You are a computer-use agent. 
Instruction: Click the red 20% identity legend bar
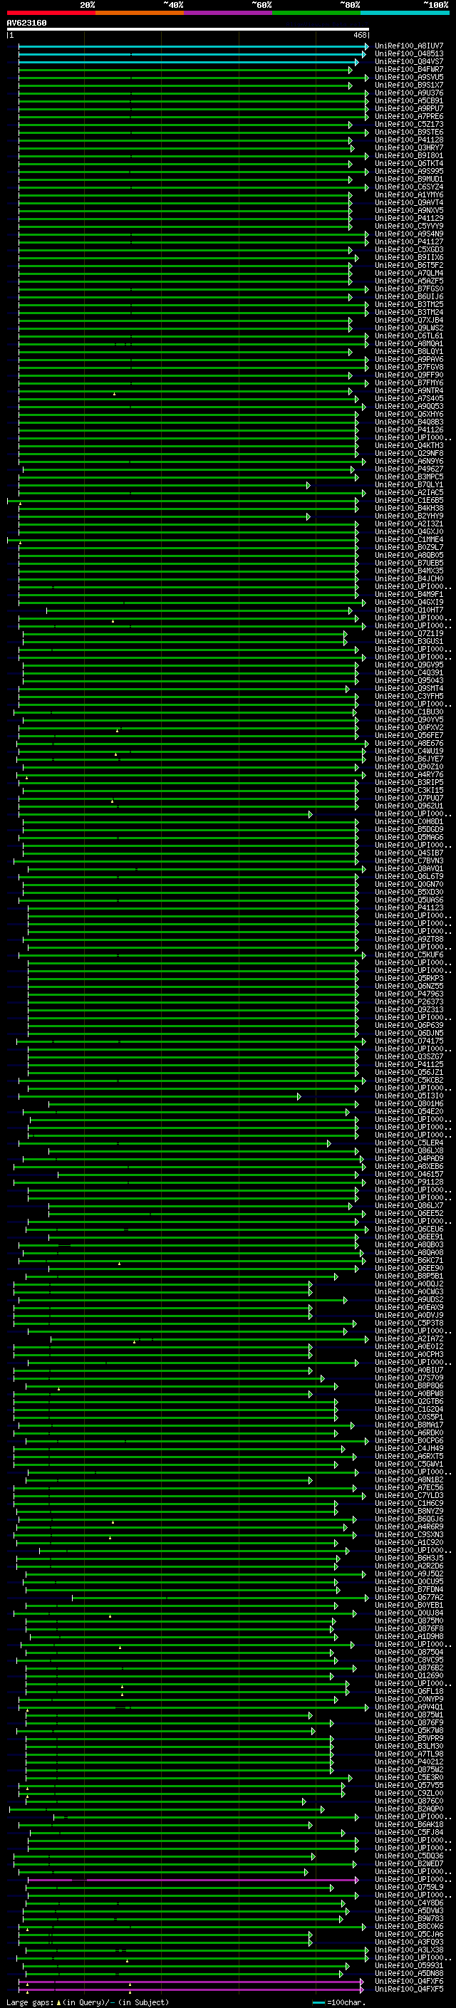pyautogui.click(x=51, y=13)
